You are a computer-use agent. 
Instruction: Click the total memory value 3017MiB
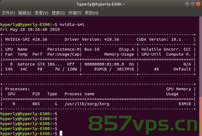coord(125,69)
